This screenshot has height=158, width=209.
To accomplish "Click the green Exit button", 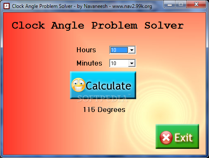I will pyautogui.click(x=177, y=136).
